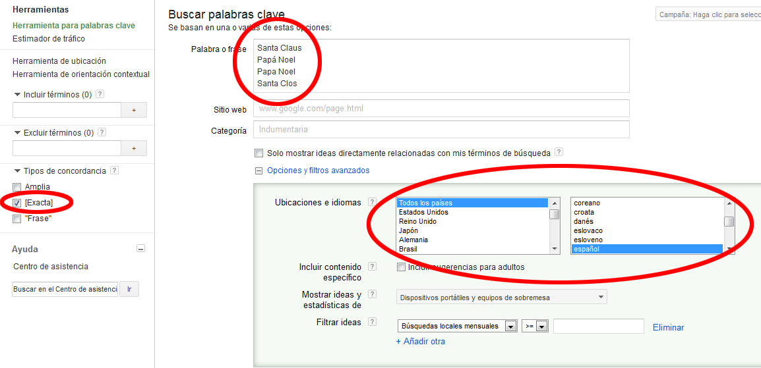Viewport: 761px width, 368px height.
Task: Enable the "Frase" match type checkbox
Action: coord(17,219)
